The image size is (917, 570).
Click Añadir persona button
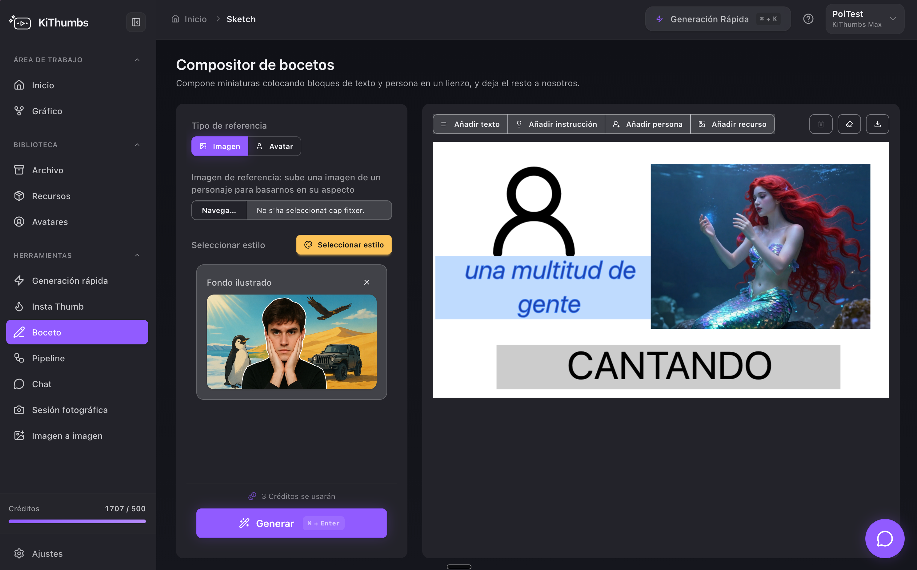pyautogui.click(x=647, y=124)
